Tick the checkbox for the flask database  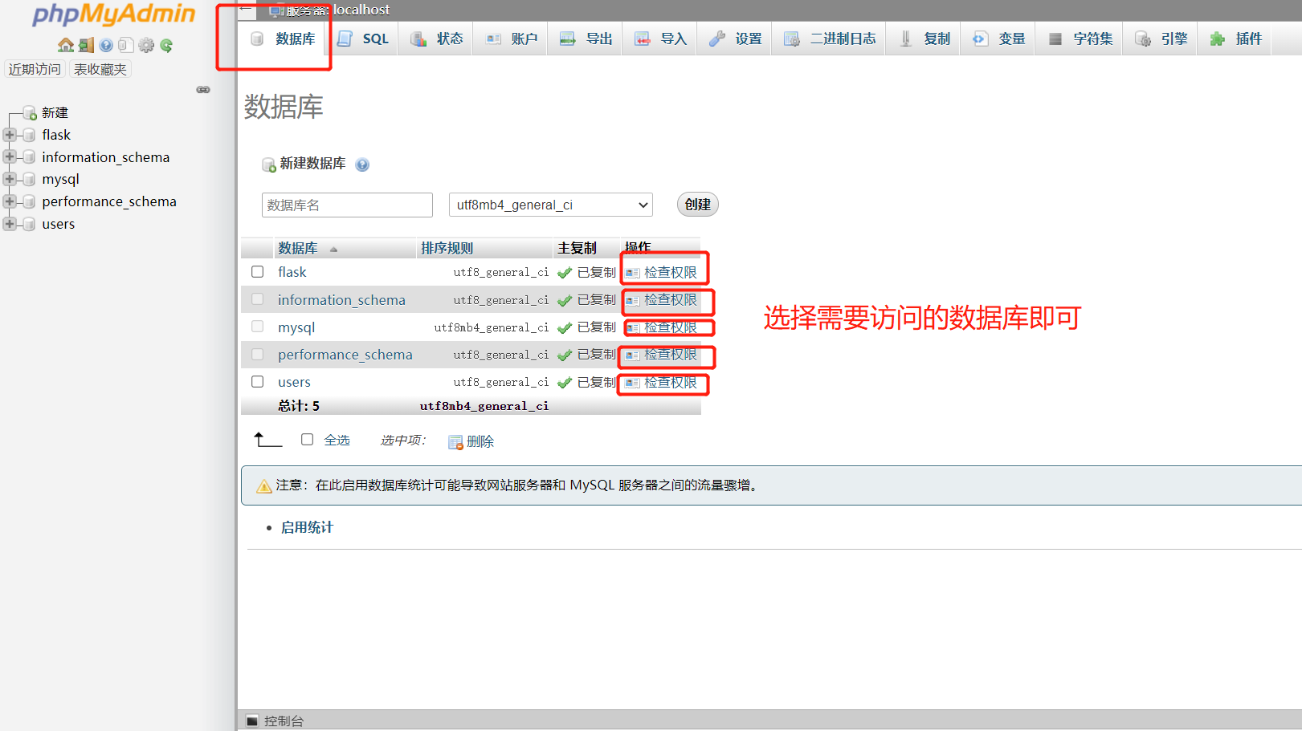point(257,272)
